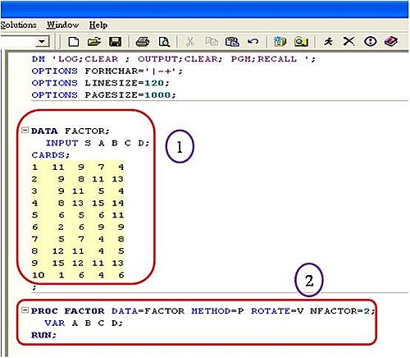Viewport: 410px width, 358px height.
Task: Click the Cut scissors icon
Action: (190, 42)
